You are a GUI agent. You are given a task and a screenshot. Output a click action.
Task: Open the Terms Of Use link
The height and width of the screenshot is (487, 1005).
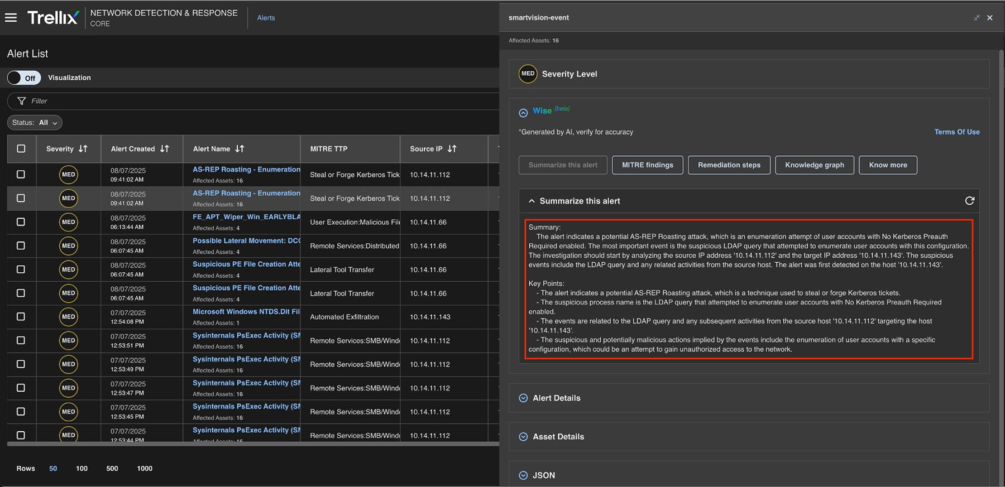(x=956, y=132)
